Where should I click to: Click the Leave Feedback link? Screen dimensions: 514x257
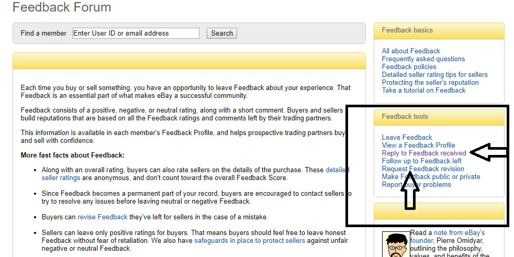[407, 137]
